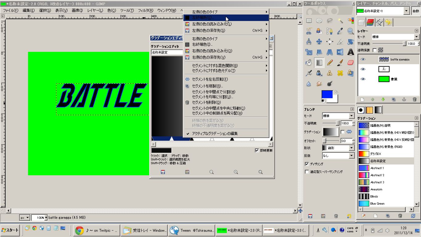This screenshot has width=421, height=237.
Task: Choose セグメントを左右反転 menu entry
Action: 226,79
